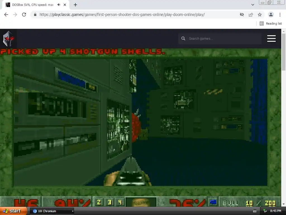
Task: Click the blue keycard indicator in HUD
Action: point(213,202)
